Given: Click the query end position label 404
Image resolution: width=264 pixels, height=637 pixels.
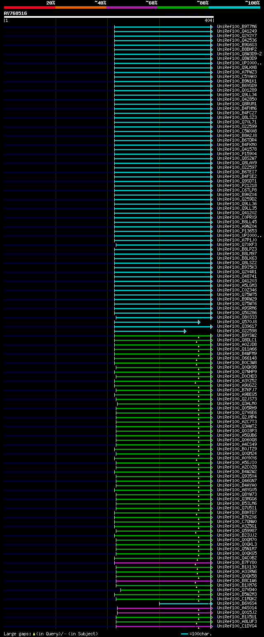Looking at the screenshot, I should [x=208, y=20].
